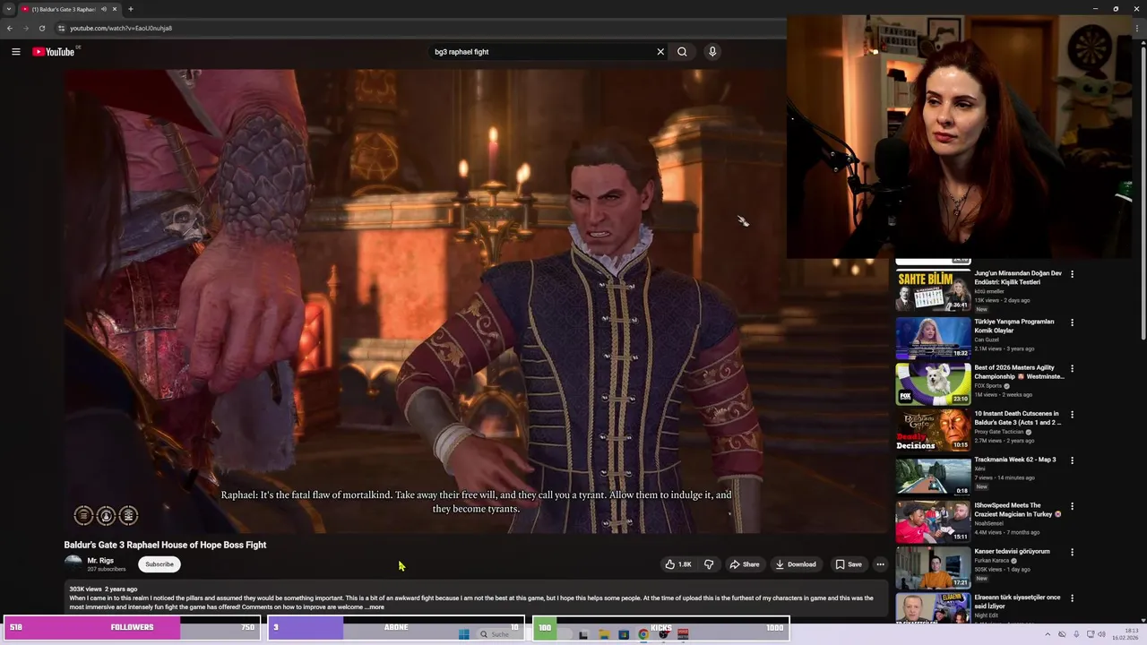Like the video with thumbs up

(677, 564)
